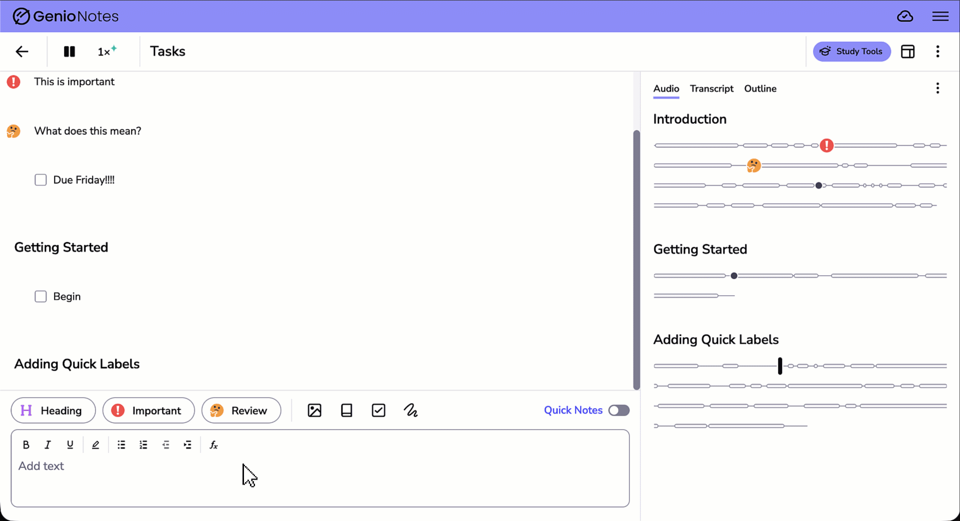Screen dimensions: 960x521
Task: Open the hamburger main menu
Action: [940, 16]
